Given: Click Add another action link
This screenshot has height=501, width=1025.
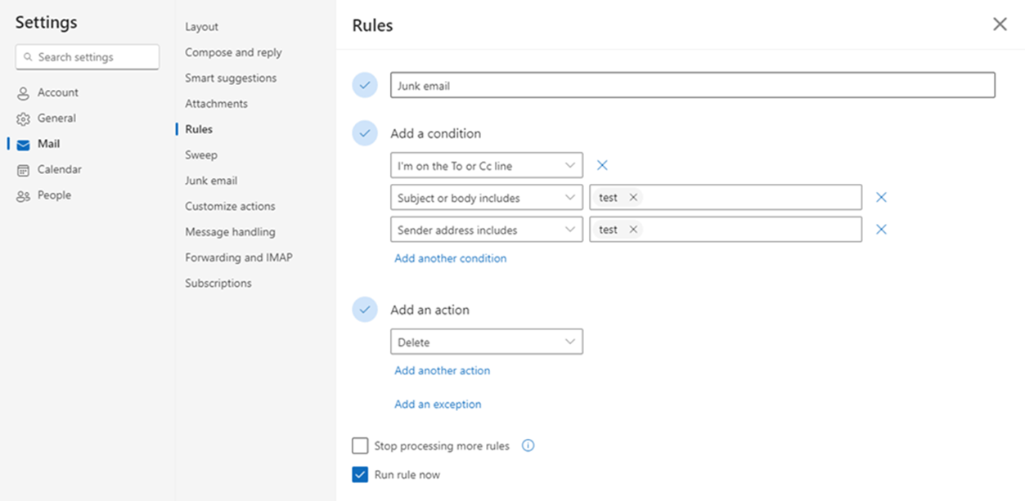Looking at the screenshot, I should pyautogui.click(x=443, y=370).
